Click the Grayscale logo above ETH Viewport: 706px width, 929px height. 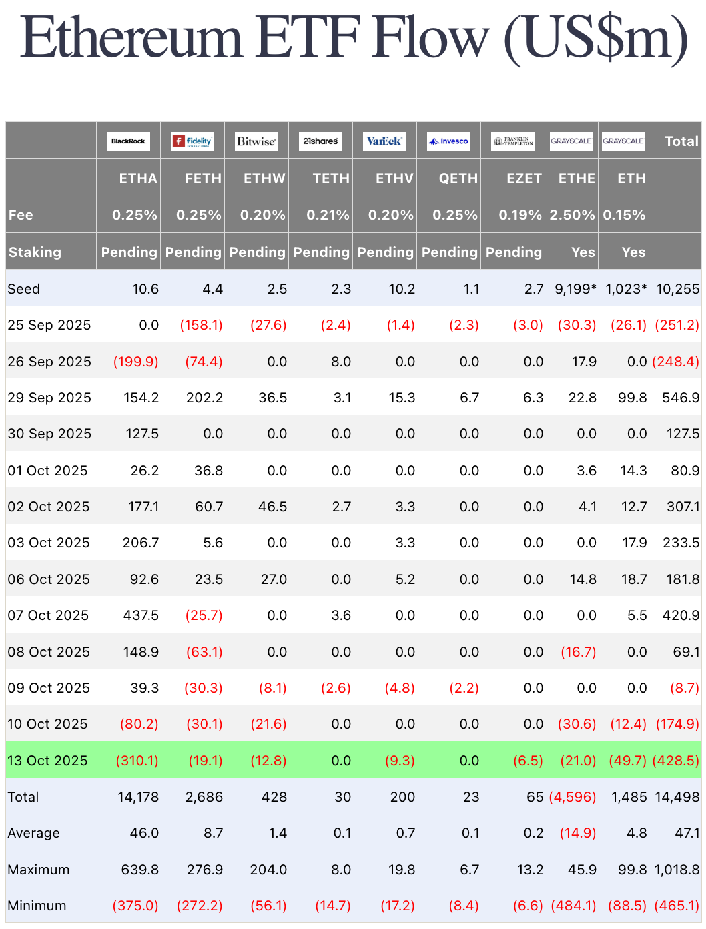pos(623,141)
